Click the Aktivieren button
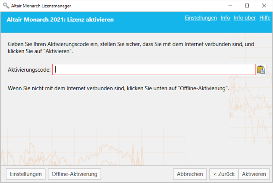Viewport: 273px width, 183px height. point(254,174)
